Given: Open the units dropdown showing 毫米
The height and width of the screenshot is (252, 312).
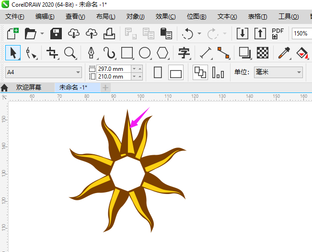Looking at the screenshot, I should pyautogui.click(x=278, y=72).
